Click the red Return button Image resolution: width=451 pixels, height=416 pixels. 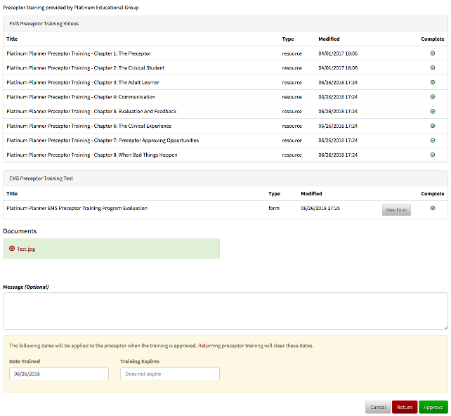(x=405, y=407)
